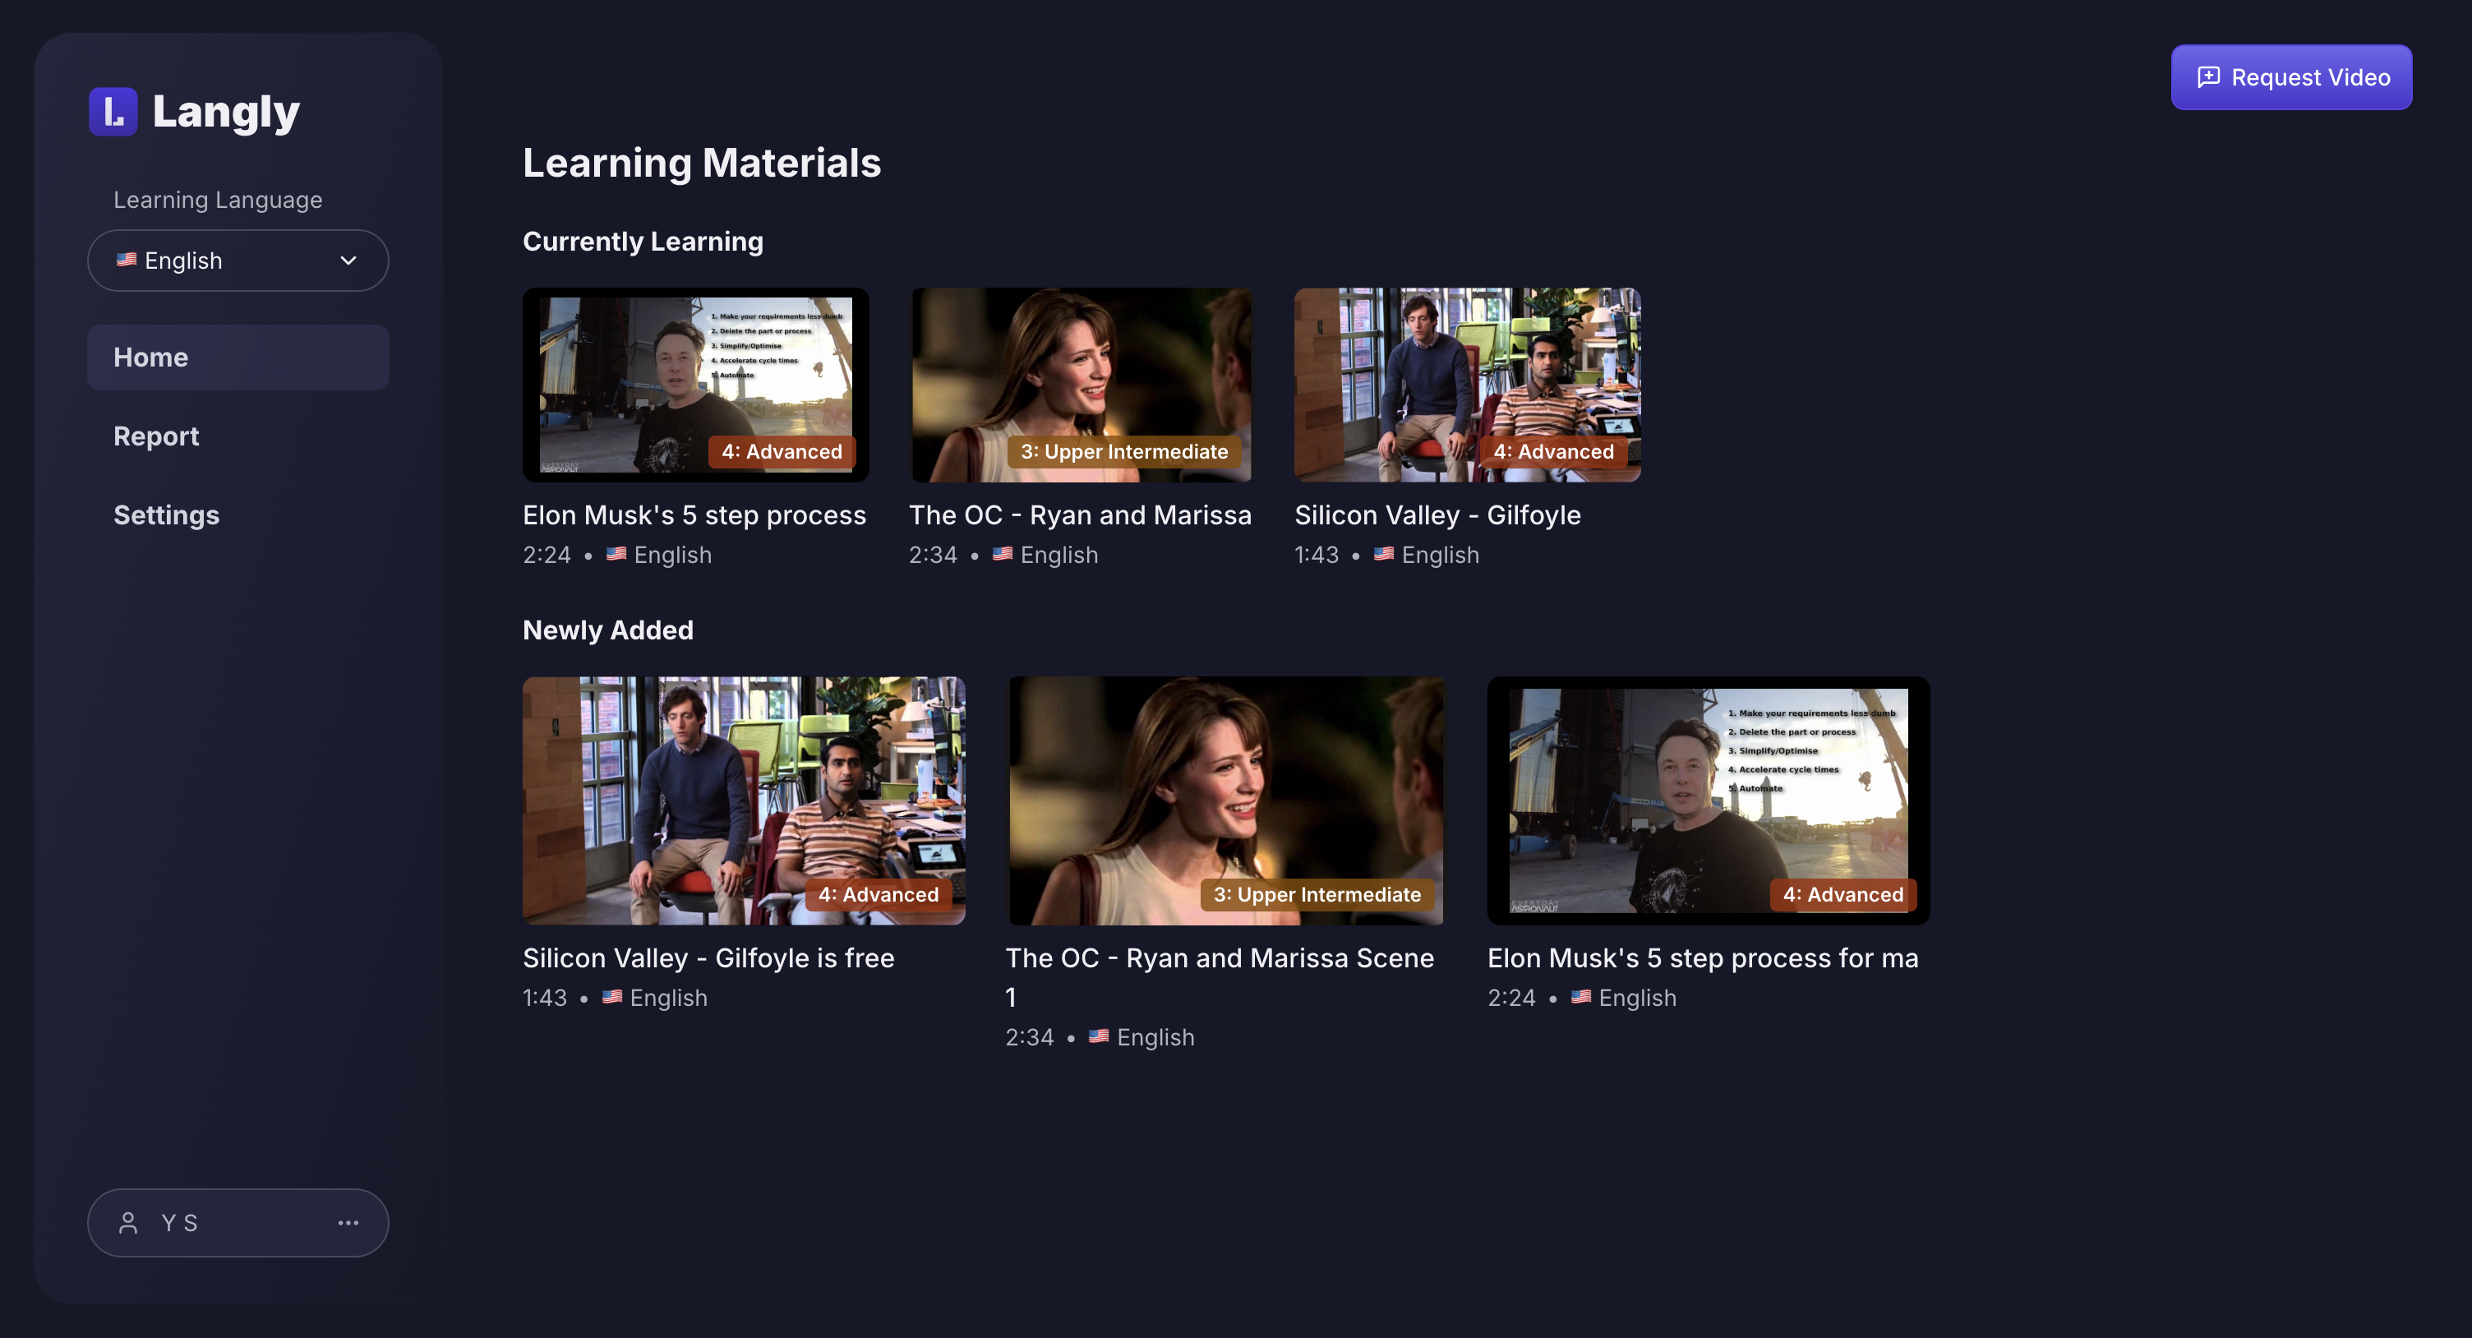The height and width of the screenshot is (1338, 2472).
Task: Click the chat icon in Request Video
Action: (2208, 76)
